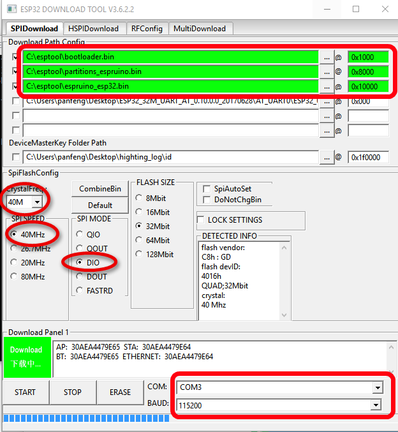Image resolution: width=398 pixels, height=432 pixels.
Task: Select 64Mbit flash size
Action: point(152,240)
